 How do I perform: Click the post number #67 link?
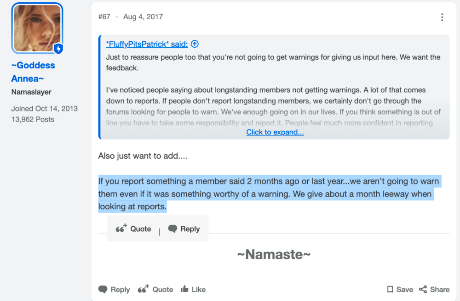[104, 17]
